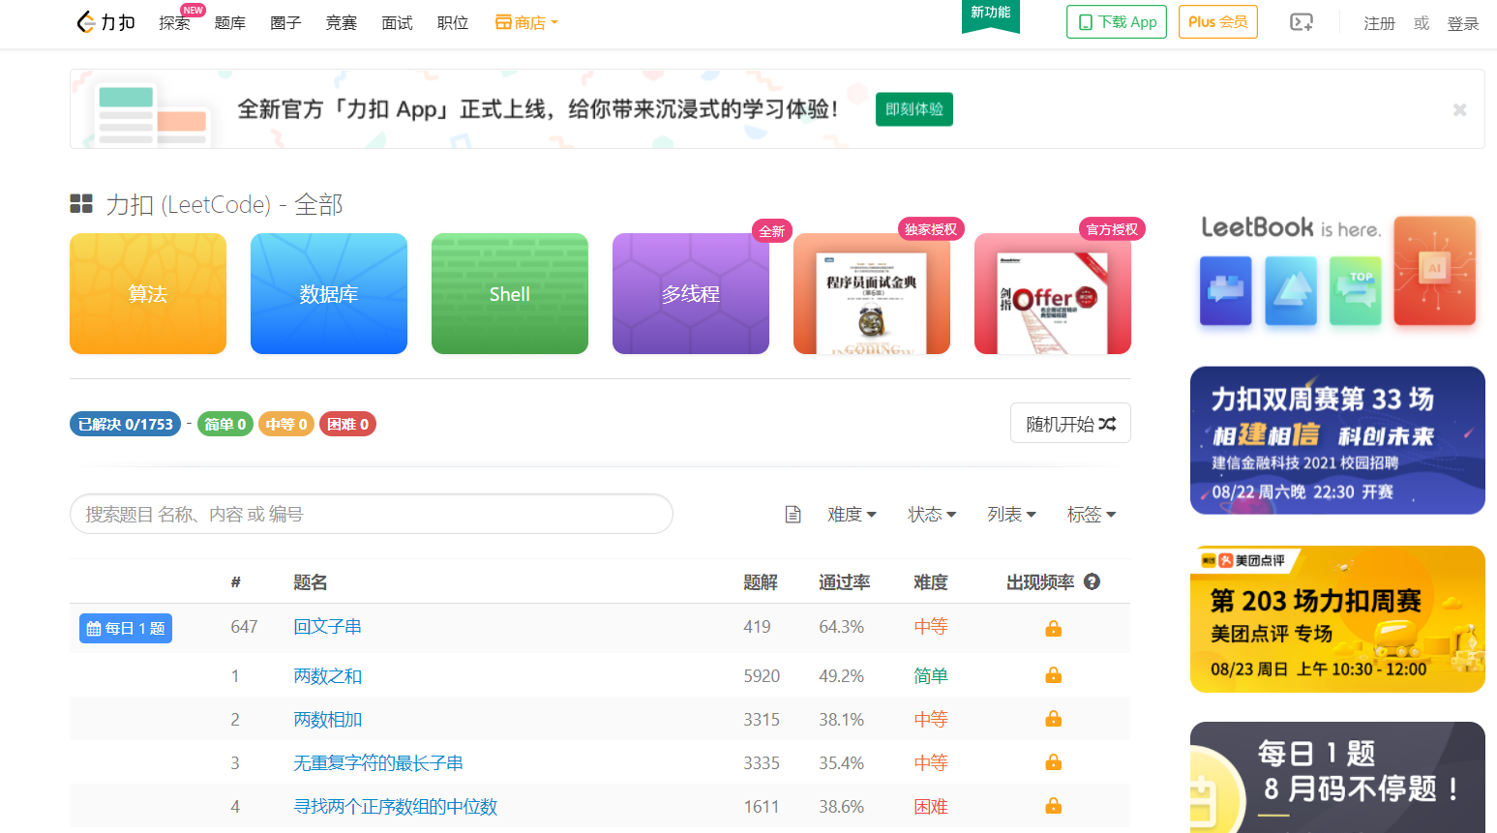Click the 1611 solutions count in row 4
Screen dimensions: 1497x833
click(762, 807)
